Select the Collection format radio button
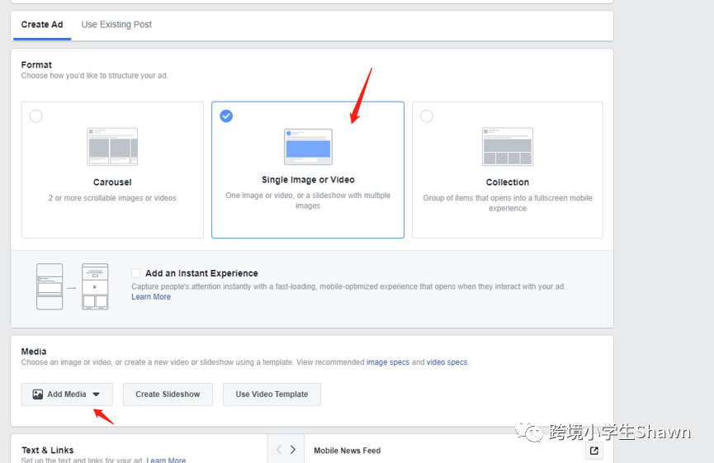The image size is (714, 463). pos(427,116)
